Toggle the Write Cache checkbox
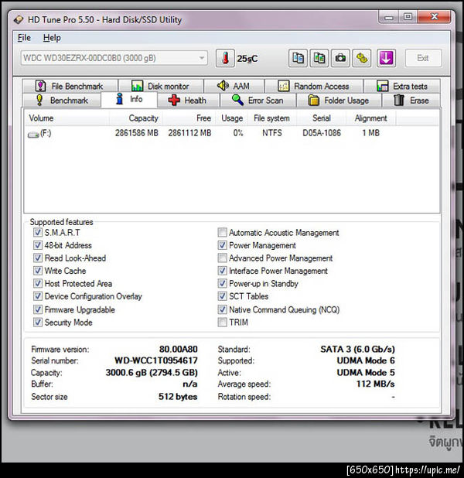464x478 pixels. point(37,271)
